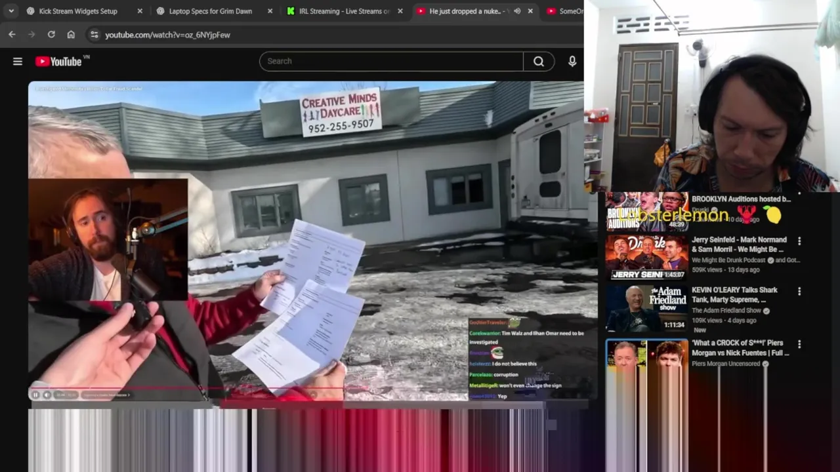The width and height of the screenshot is (840, 472).
Task: Close the 'He just dropped a nuke' tab
Action: tap(530, 11)
